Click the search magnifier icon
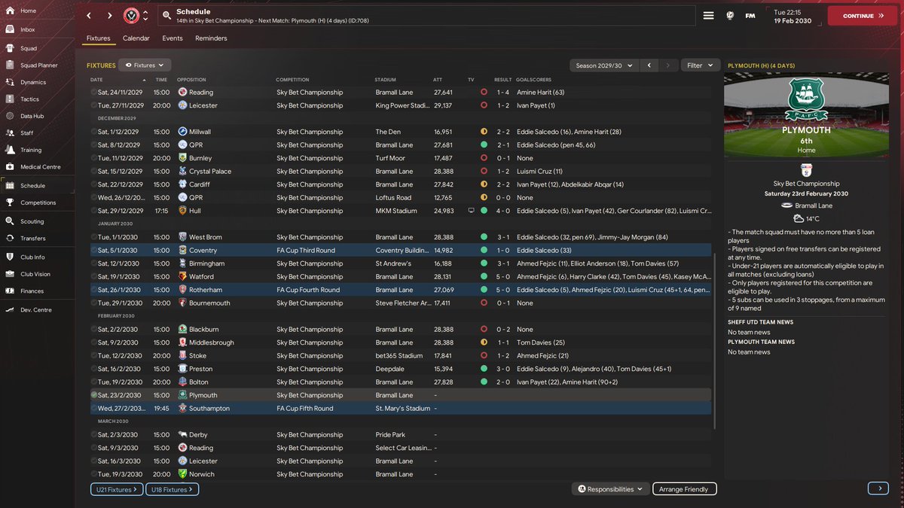 coord(166,15)
